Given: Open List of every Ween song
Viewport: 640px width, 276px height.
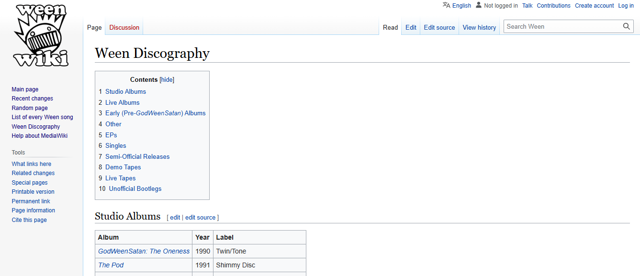Looking at the screenshot, I should tap(43, 117).
